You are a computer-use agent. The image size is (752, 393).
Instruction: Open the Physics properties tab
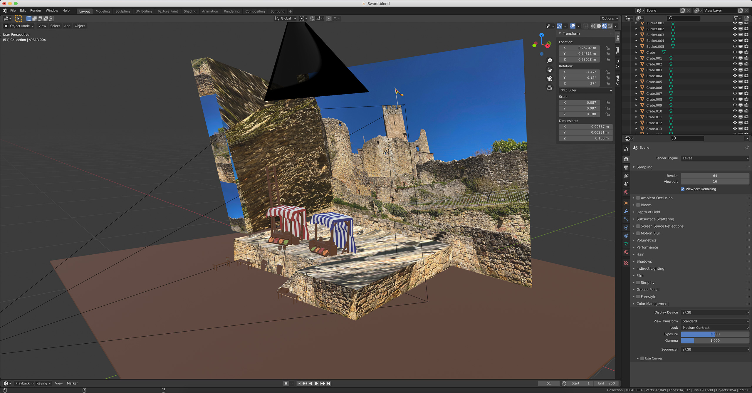(626, 228)
